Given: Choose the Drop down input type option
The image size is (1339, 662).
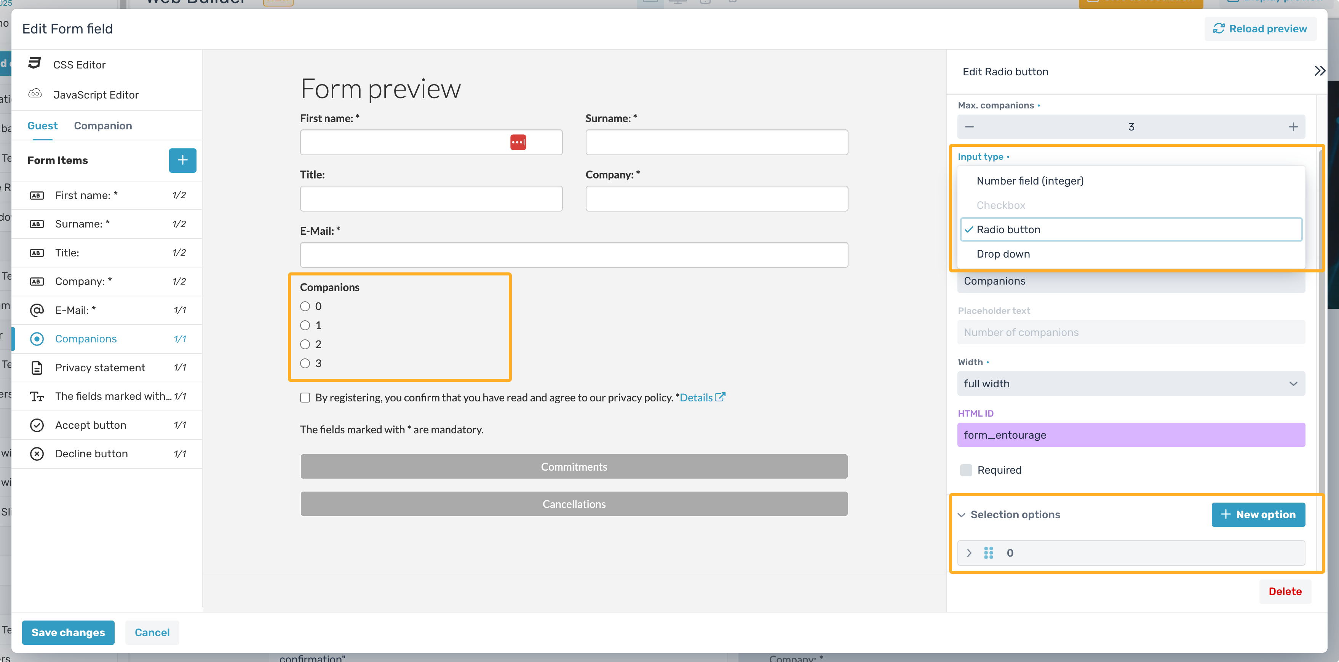Looking at the screenshot, I should tap(1131, 254).
